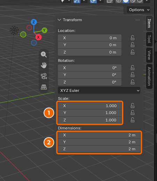Select wireframe viewport shading icon
The width and height of the screenshot is (157, 181).
[x=119, y=1]
